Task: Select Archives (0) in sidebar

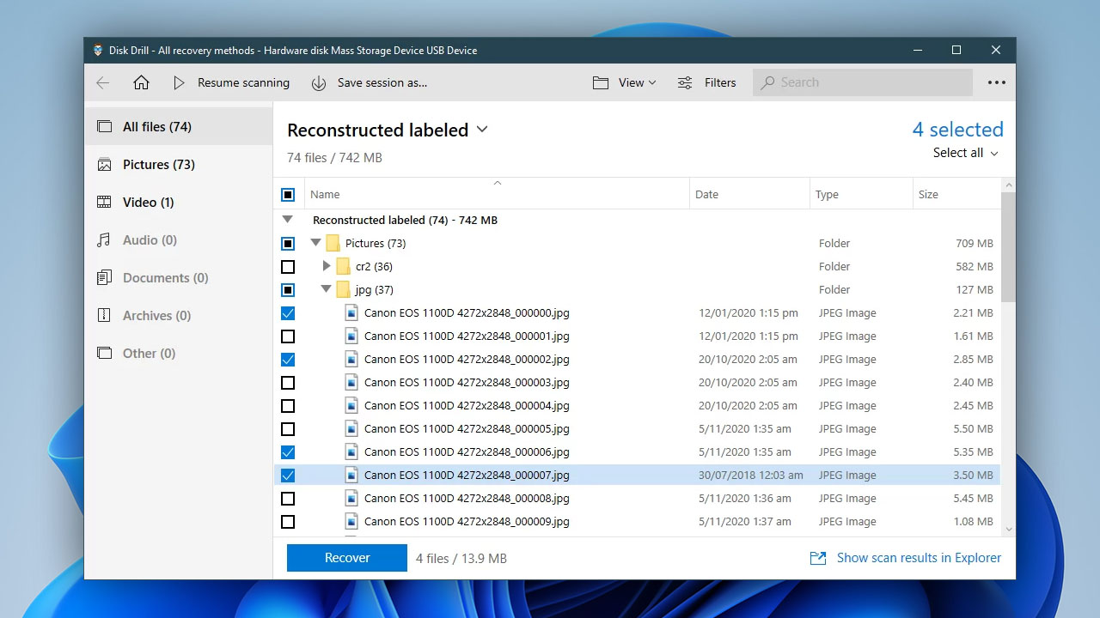Action: click(179, 316)
